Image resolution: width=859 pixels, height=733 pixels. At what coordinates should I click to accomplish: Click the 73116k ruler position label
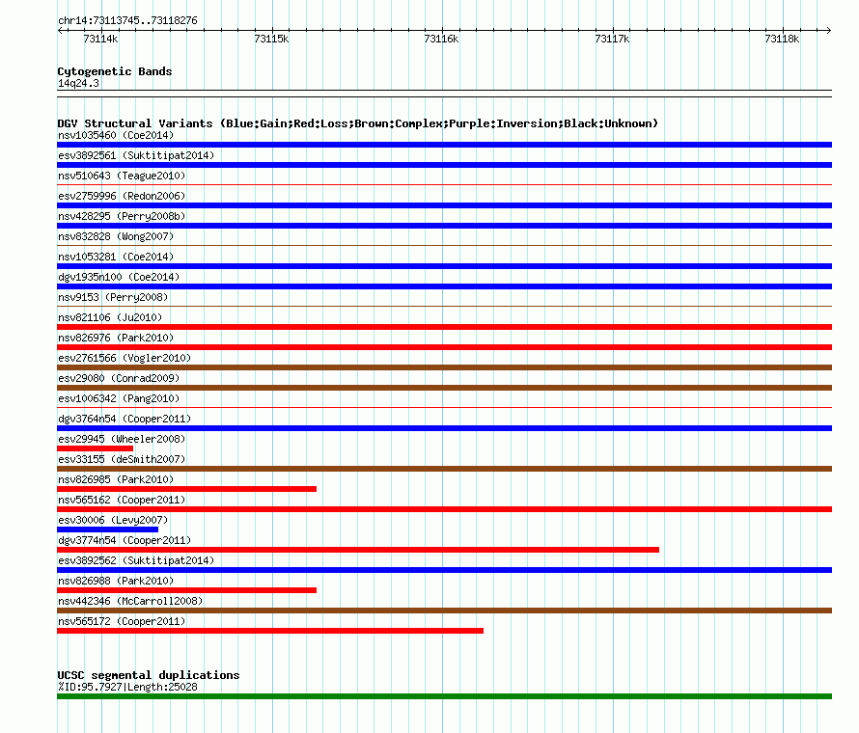click(x=441, y=39)
